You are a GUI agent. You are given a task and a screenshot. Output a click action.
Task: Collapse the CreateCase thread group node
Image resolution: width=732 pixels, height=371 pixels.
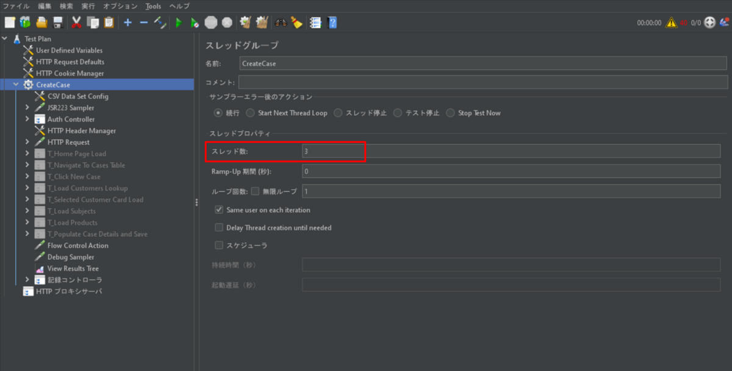(x=16, y=85)
